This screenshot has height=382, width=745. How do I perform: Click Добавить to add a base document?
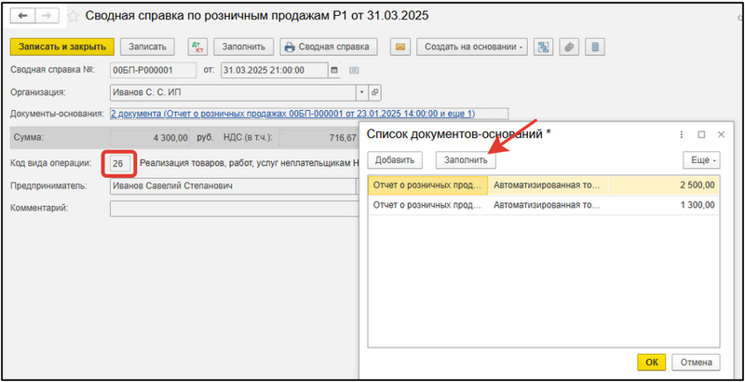(x=395, y=159)
